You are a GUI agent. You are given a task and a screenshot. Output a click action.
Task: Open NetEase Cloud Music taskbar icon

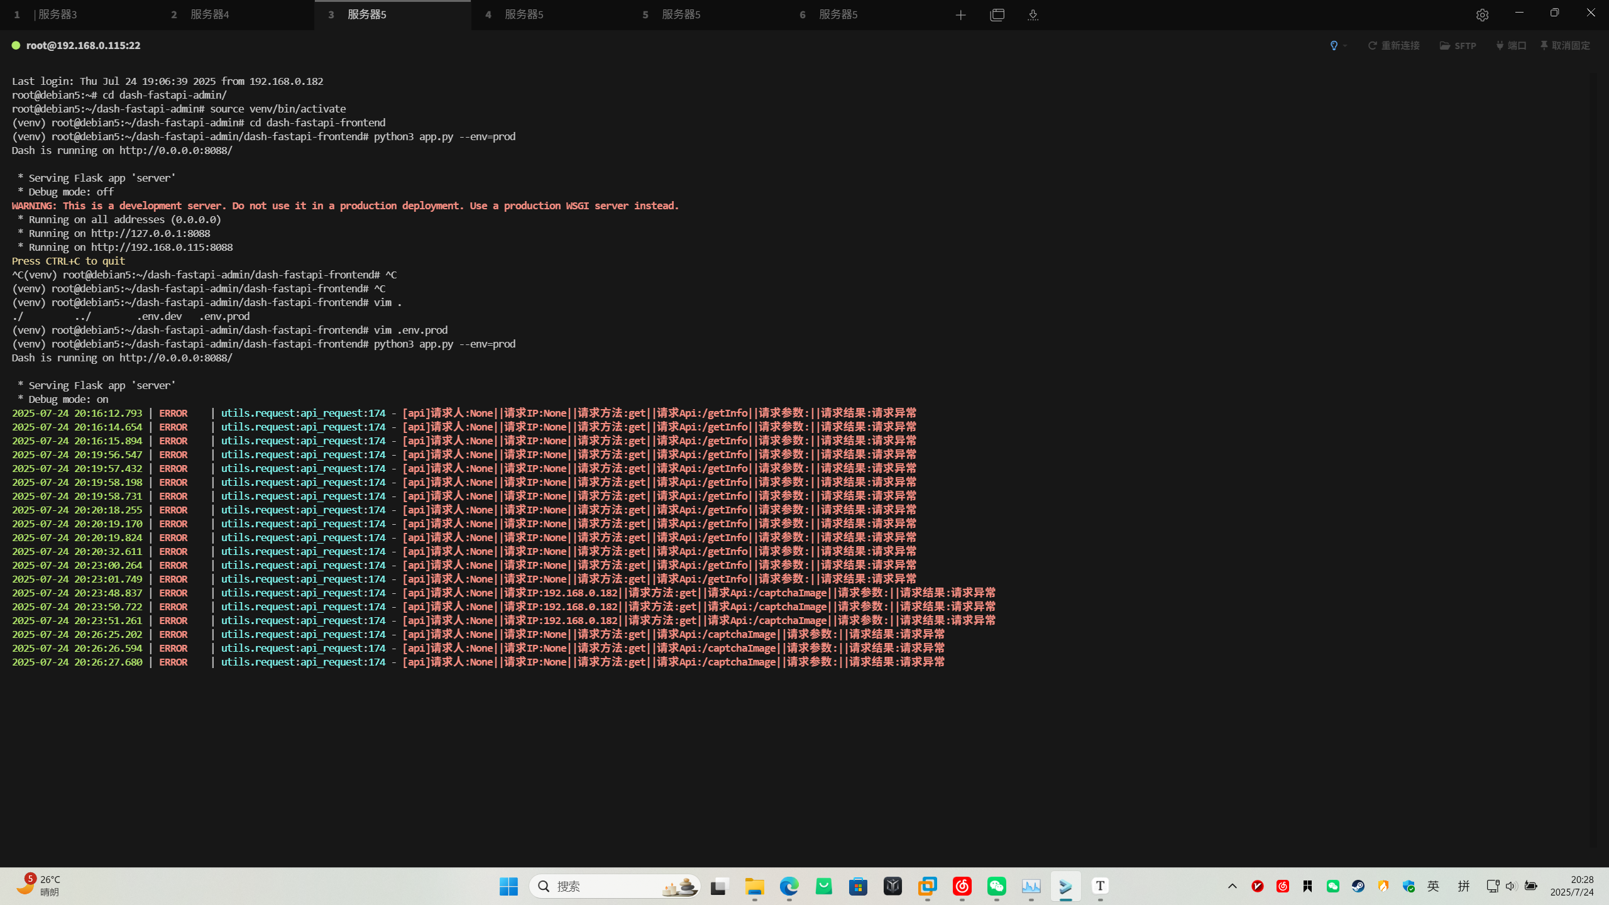[962, 886]
